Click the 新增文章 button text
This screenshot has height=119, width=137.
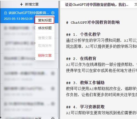click(32, 4)
